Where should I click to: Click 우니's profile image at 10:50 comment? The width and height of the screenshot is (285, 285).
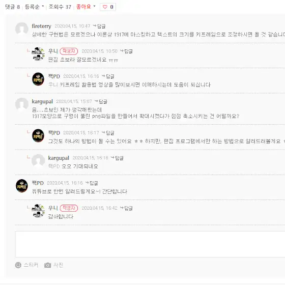click(38, 54)
